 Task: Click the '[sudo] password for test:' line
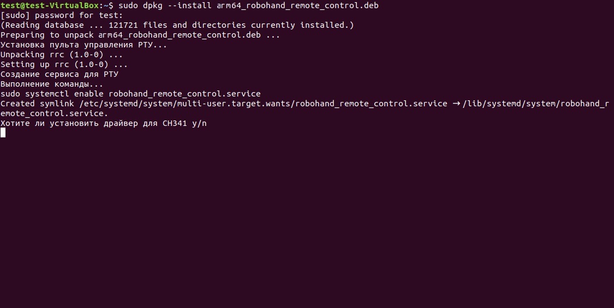(62, 15)
